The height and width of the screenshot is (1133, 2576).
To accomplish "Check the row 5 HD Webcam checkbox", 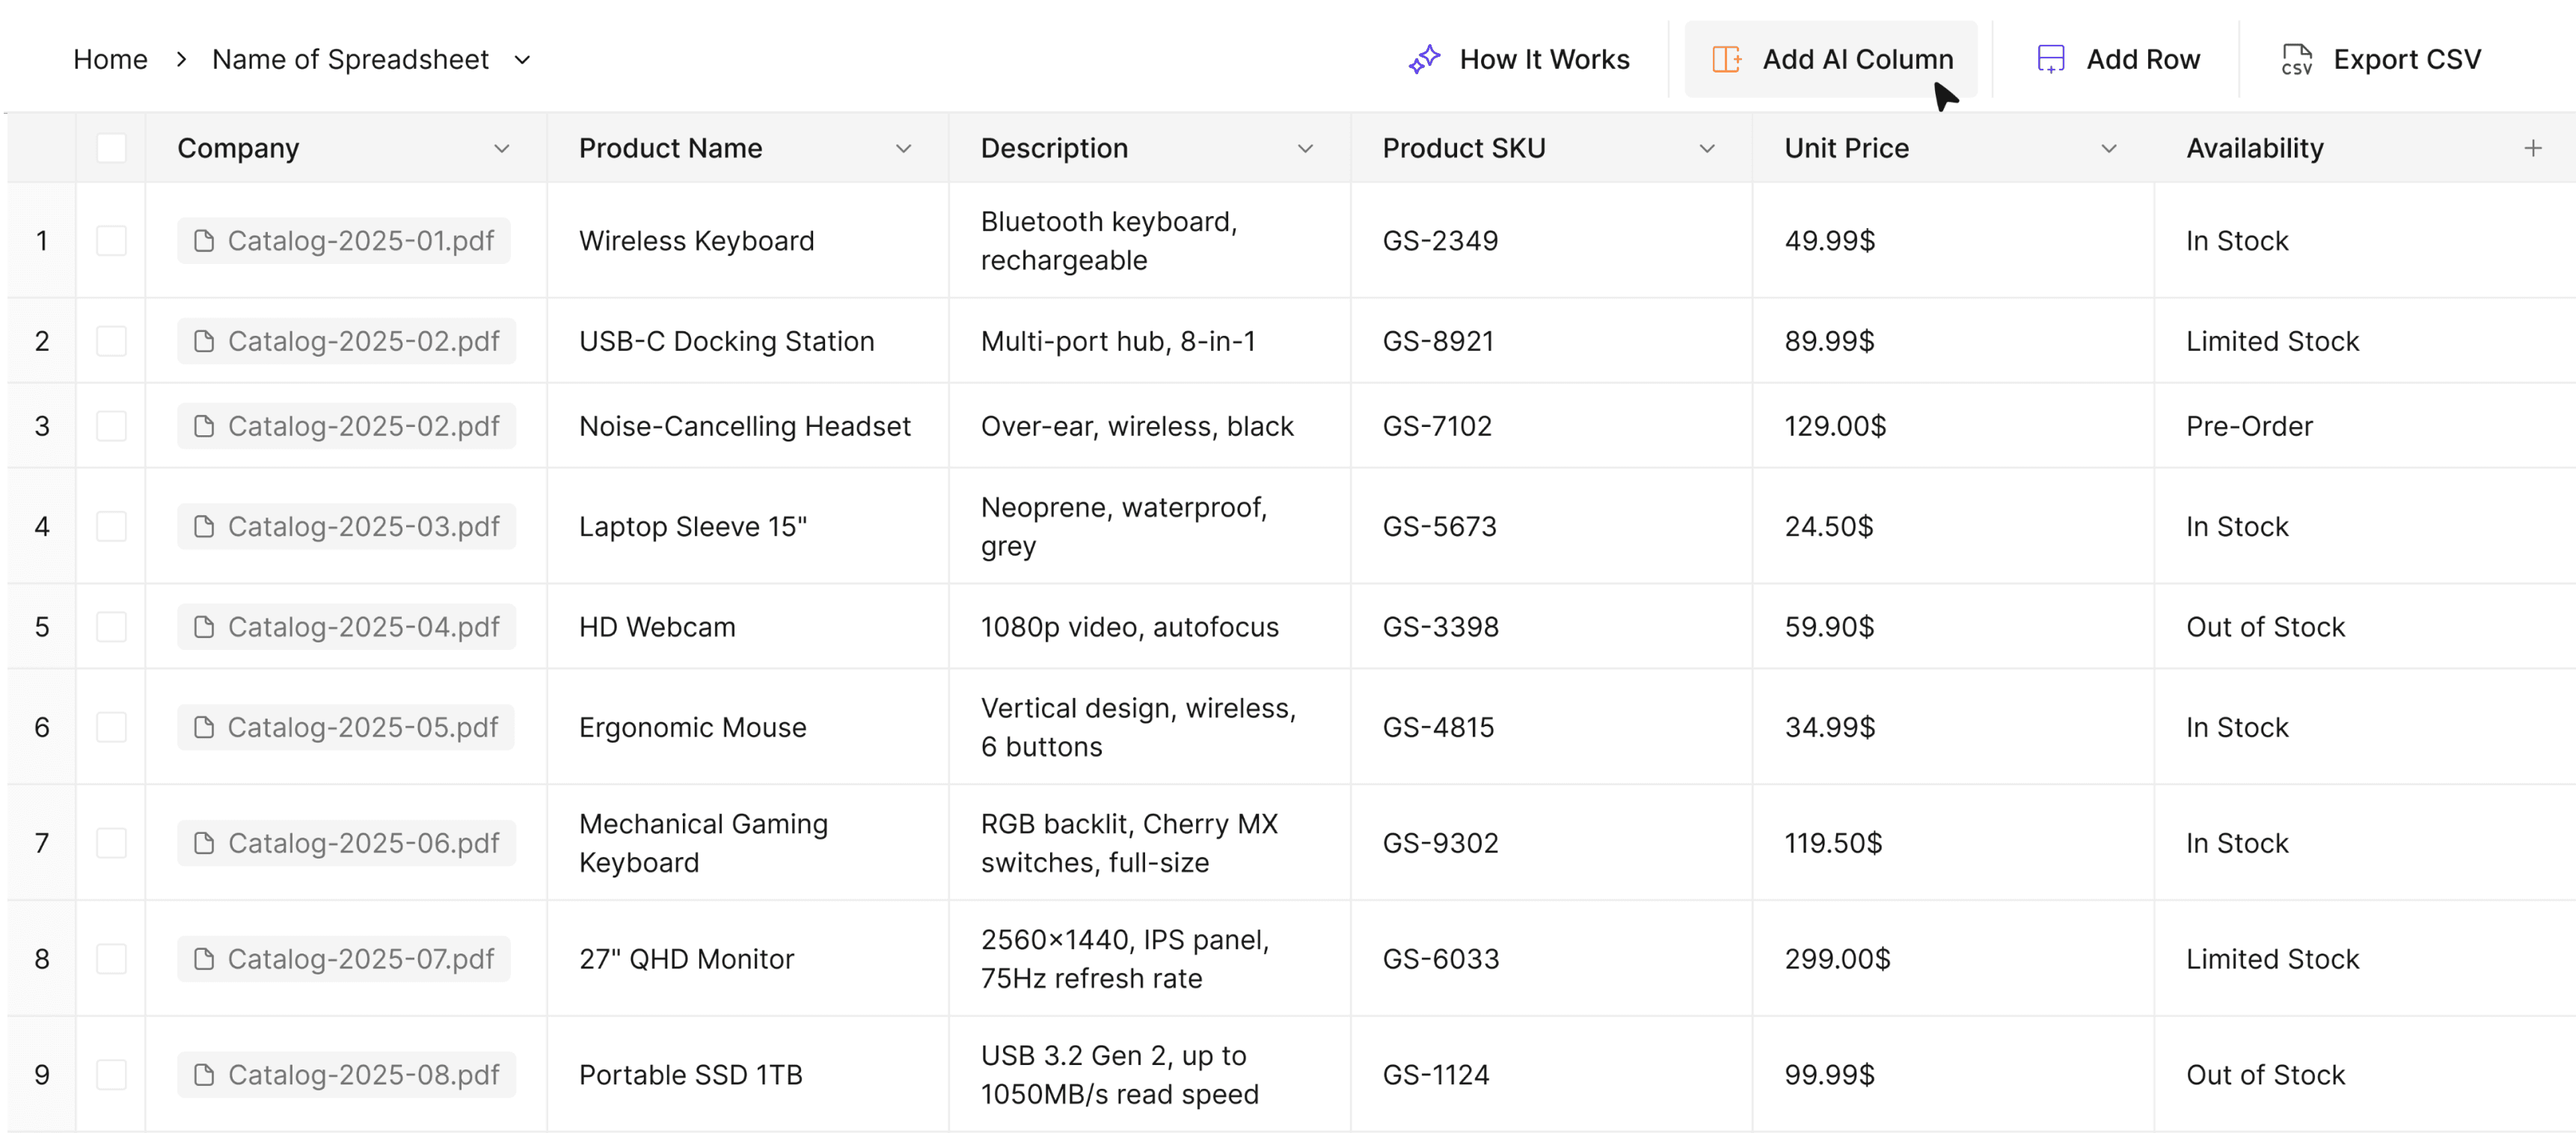I will pyautogui.click(x=111, y=627).
